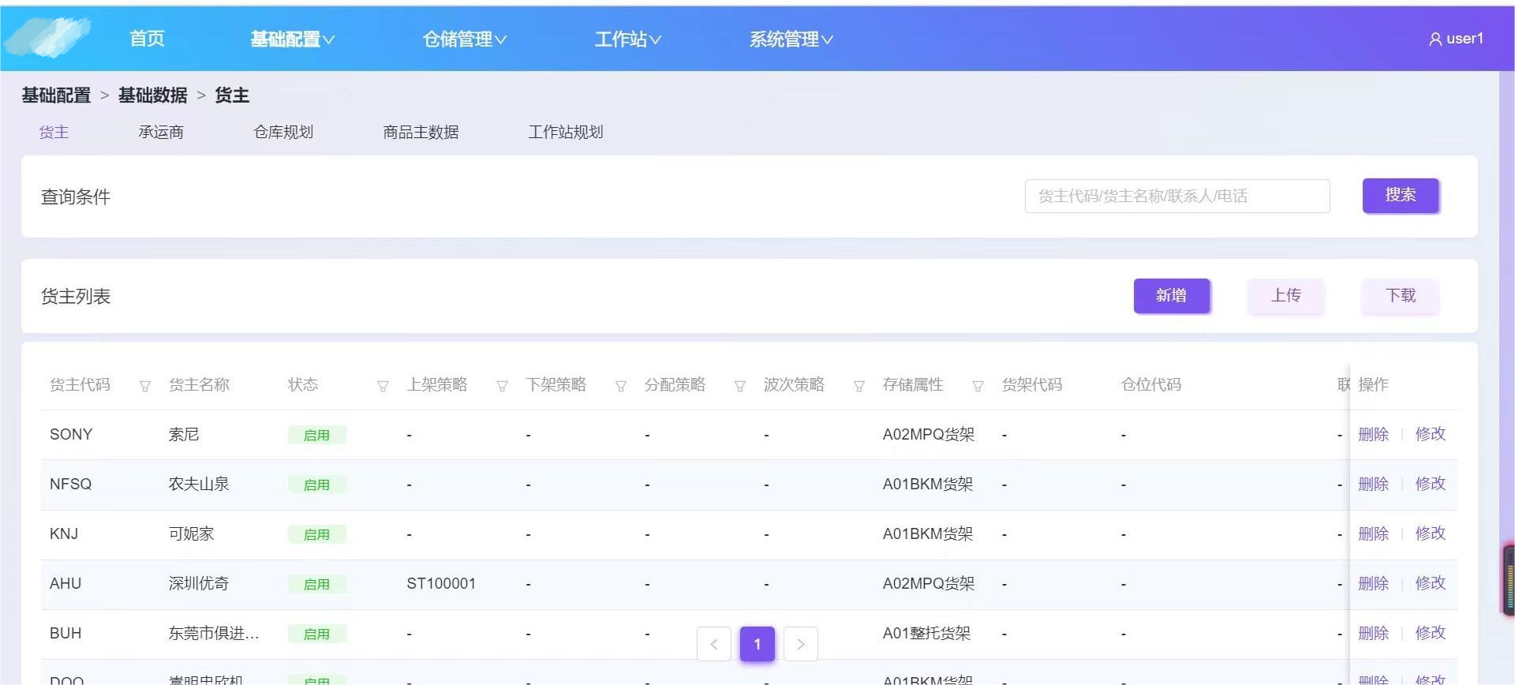Click the 仓位代码 column header
This screenshot has width=1515, height=685.
(x=1151, y=384)
